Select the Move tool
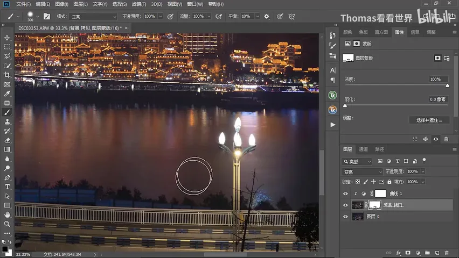 tap(7, 38)
